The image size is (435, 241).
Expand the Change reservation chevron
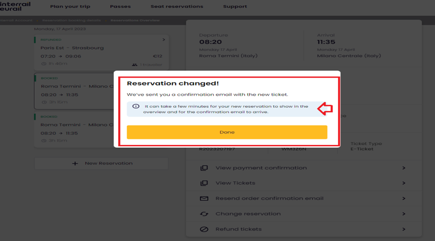tap(404, 214)
